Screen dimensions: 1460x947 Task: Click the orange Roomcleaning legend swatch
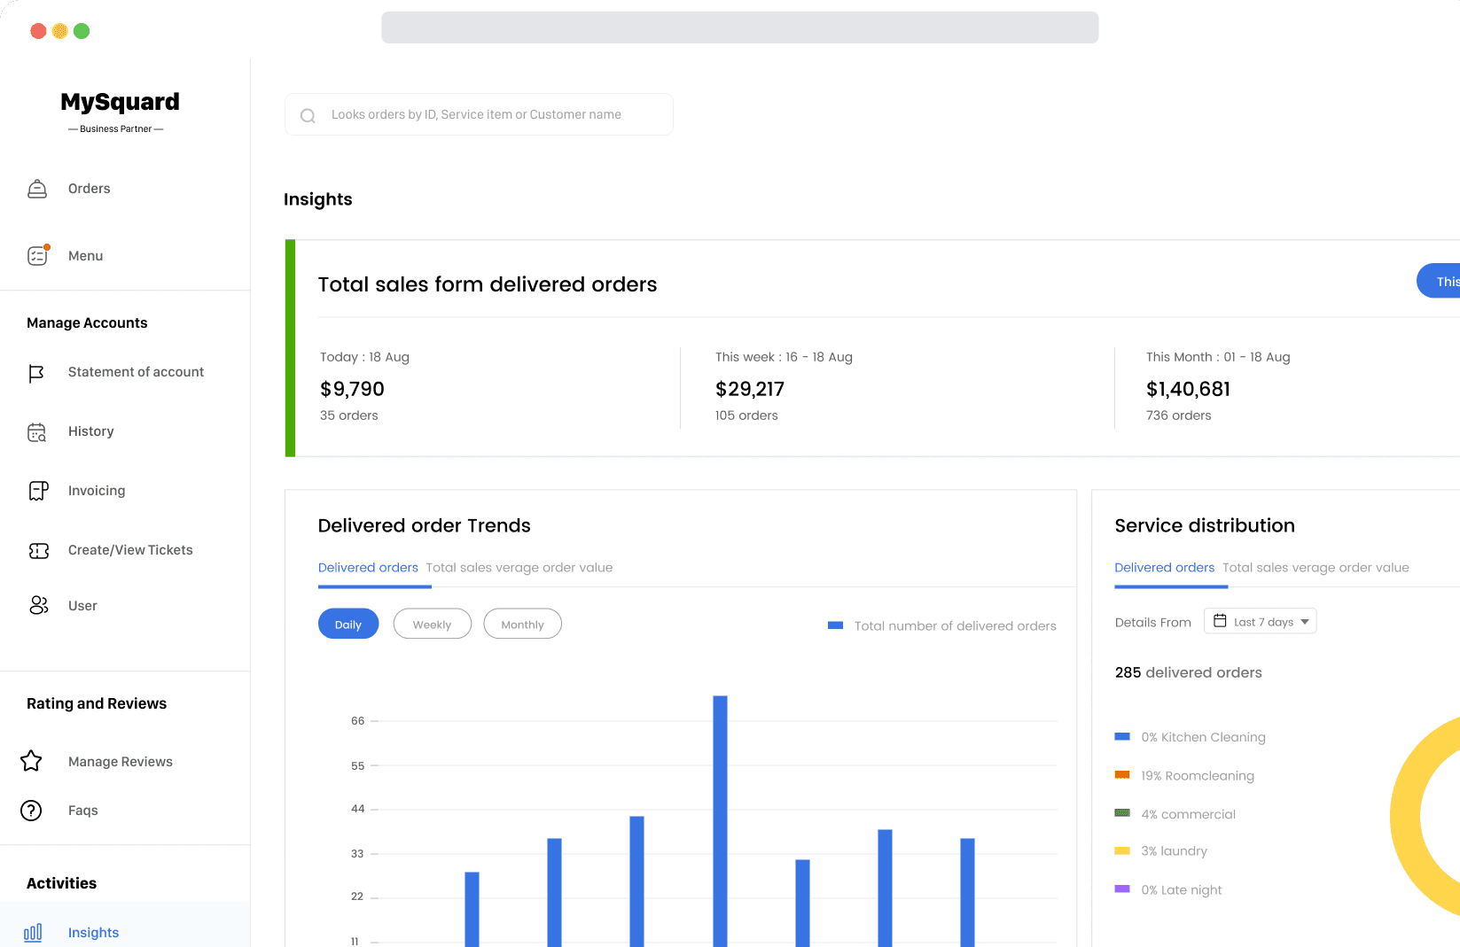[1122, 775]
